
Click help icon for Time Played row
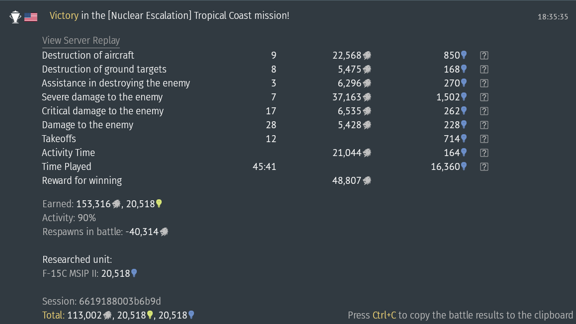(484, 167)
